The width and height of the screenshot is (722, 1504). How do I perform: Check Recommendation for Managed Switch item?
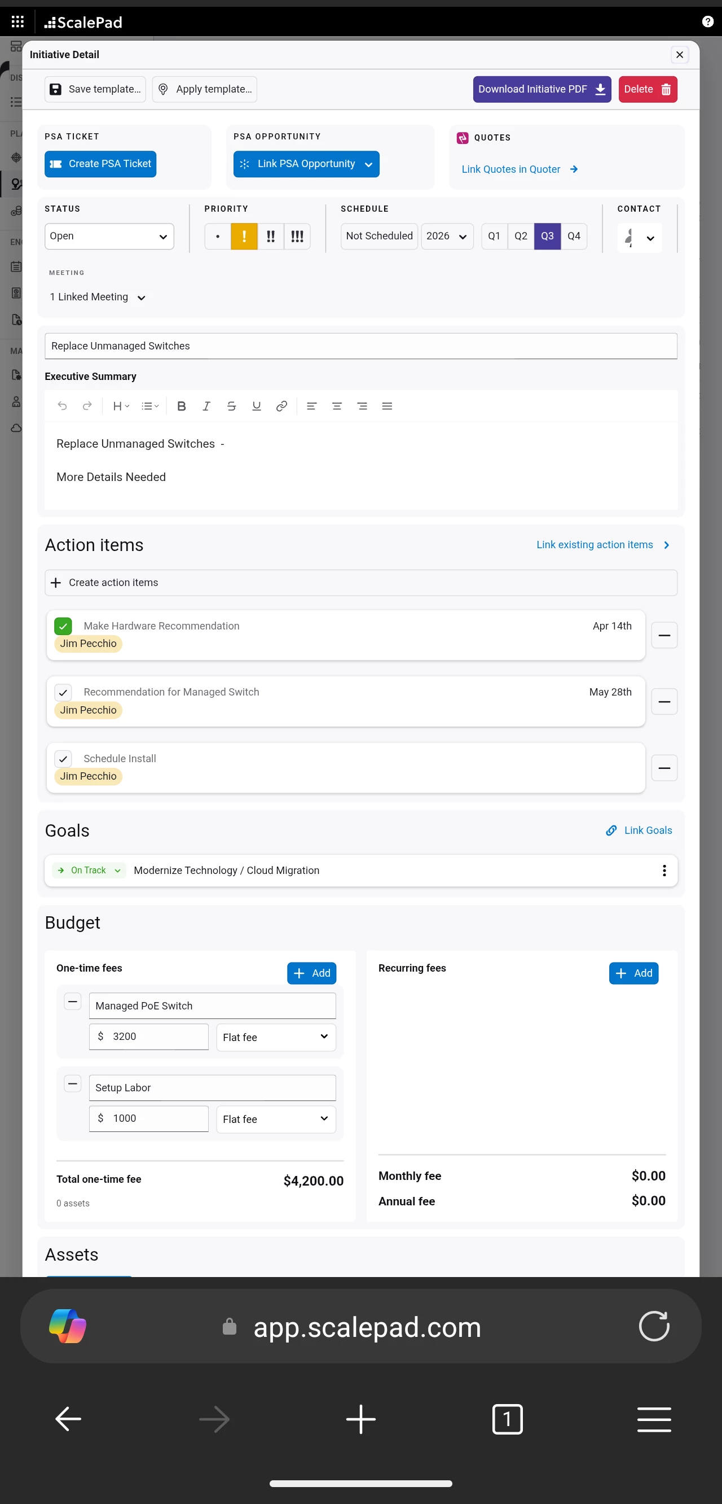(x=63, y=693)
